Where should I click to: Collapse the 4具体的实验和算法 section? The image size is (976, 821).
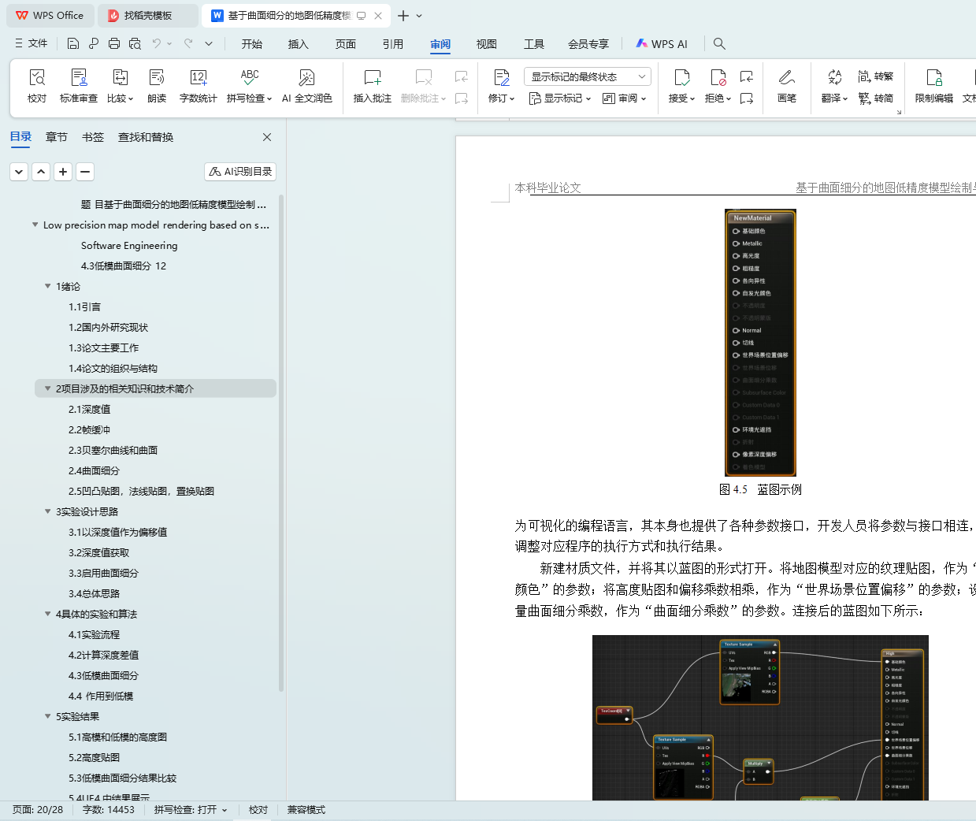[x=48, y=615]
